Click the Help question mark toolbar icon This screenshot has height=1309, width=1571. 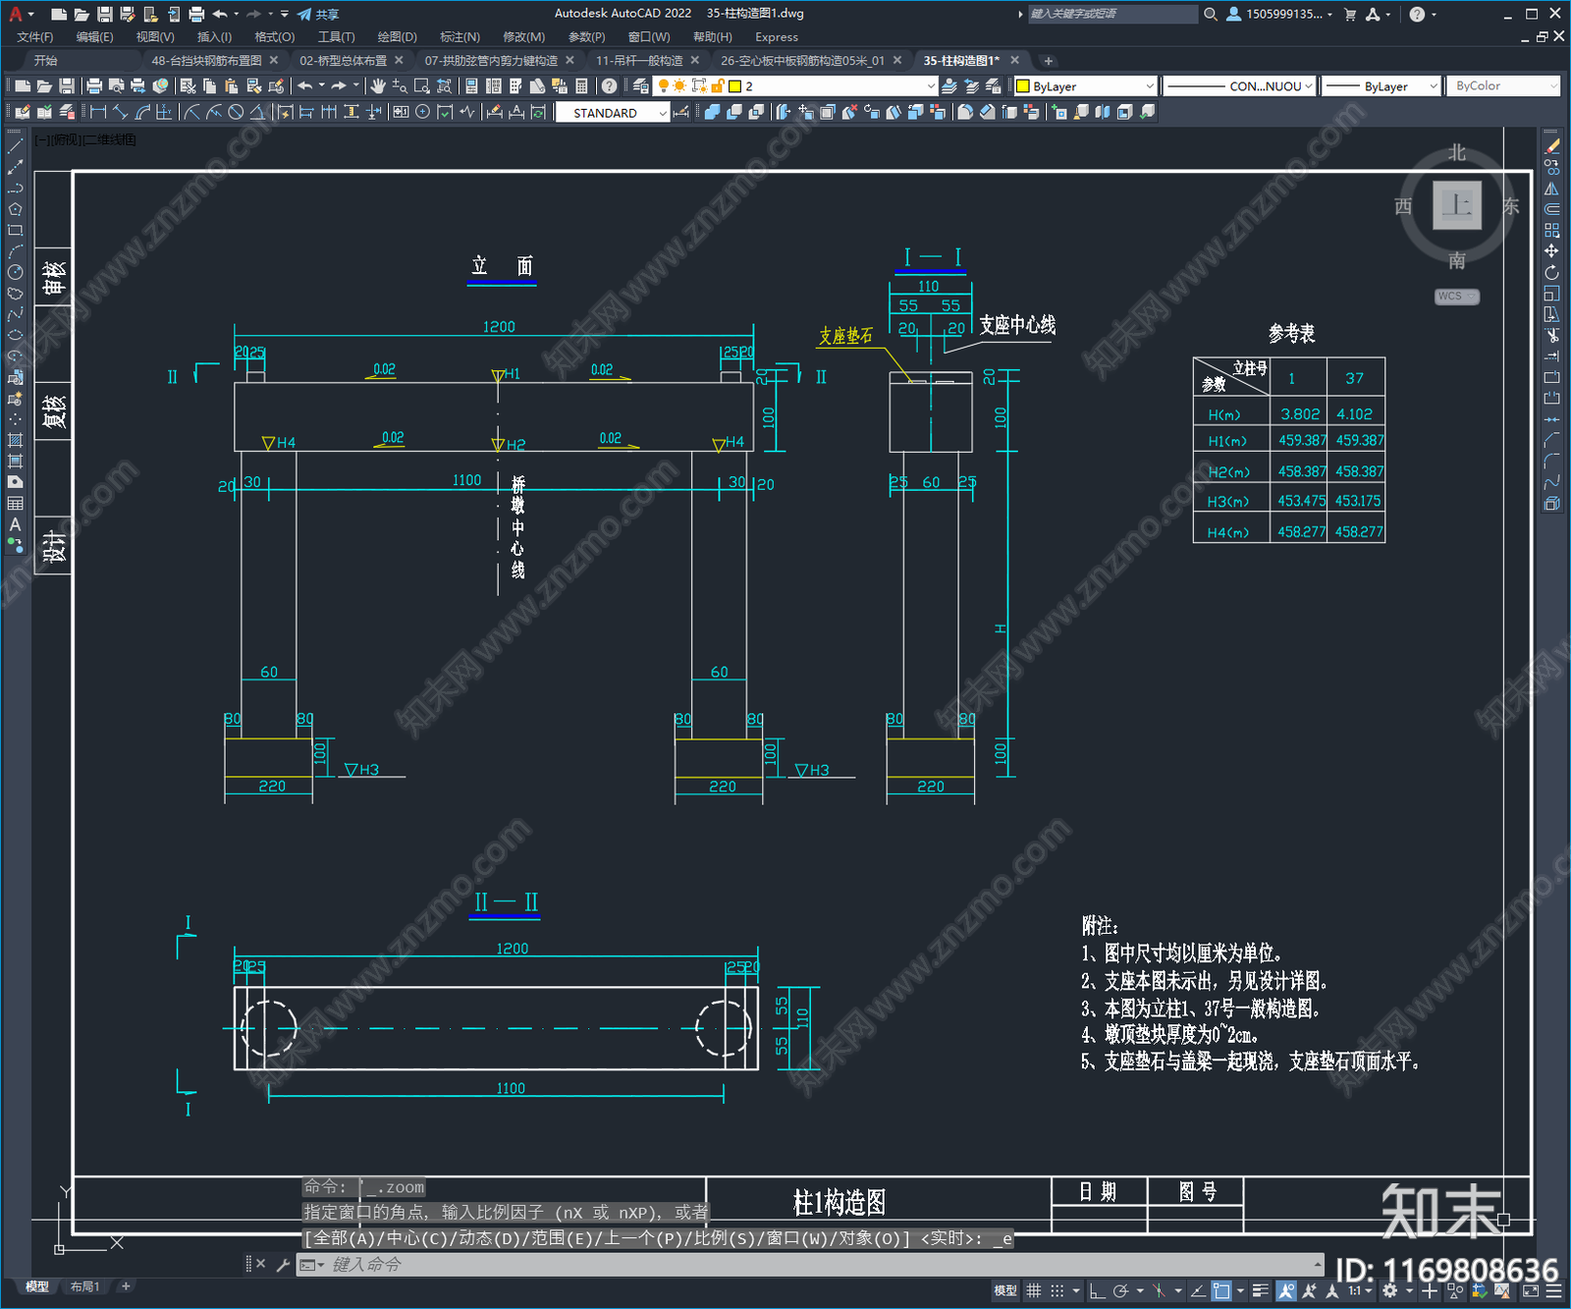coord(610,86)
